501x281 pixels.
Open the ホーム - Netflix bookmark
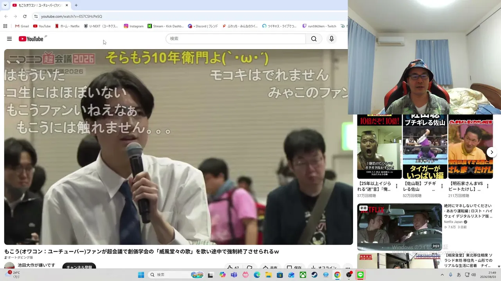[x=67, y=26]
